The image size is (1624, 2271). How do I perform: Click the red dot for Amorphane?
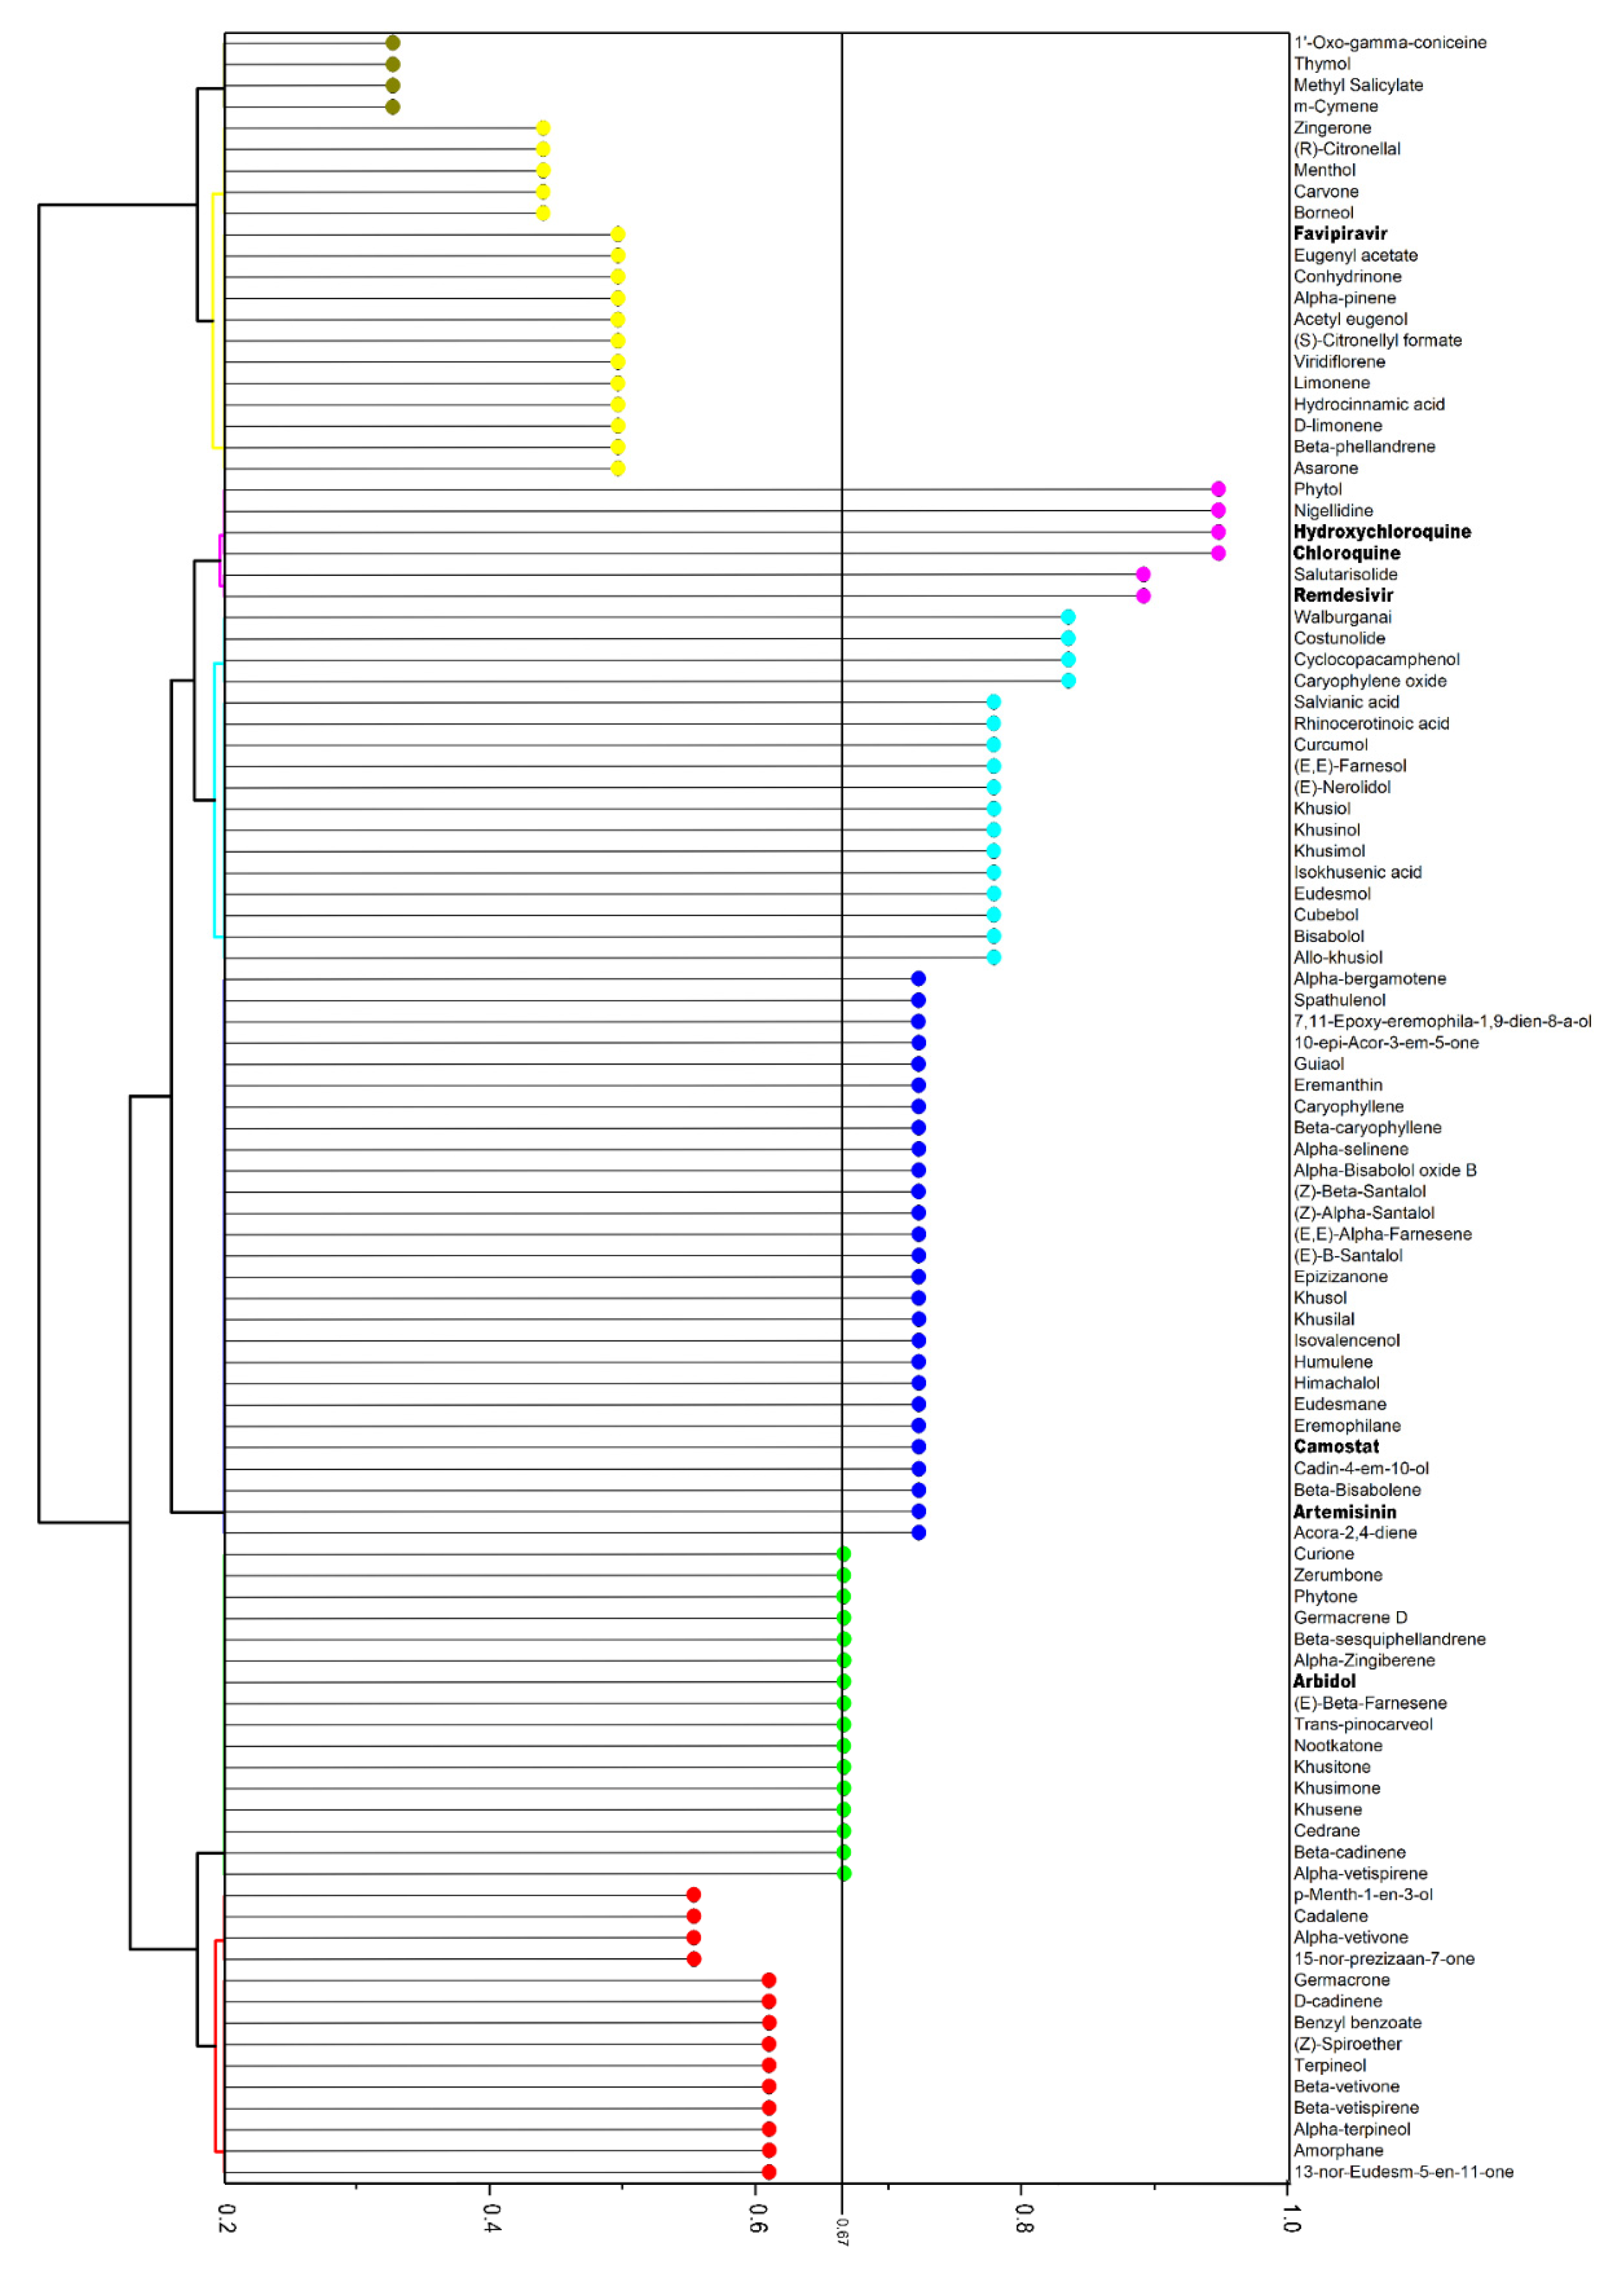click(768, 2150)
